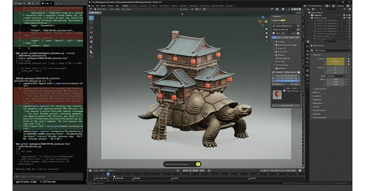Screen dimensions: 365x191
Task: Select the Rotate tool
Action: point(91,32)
